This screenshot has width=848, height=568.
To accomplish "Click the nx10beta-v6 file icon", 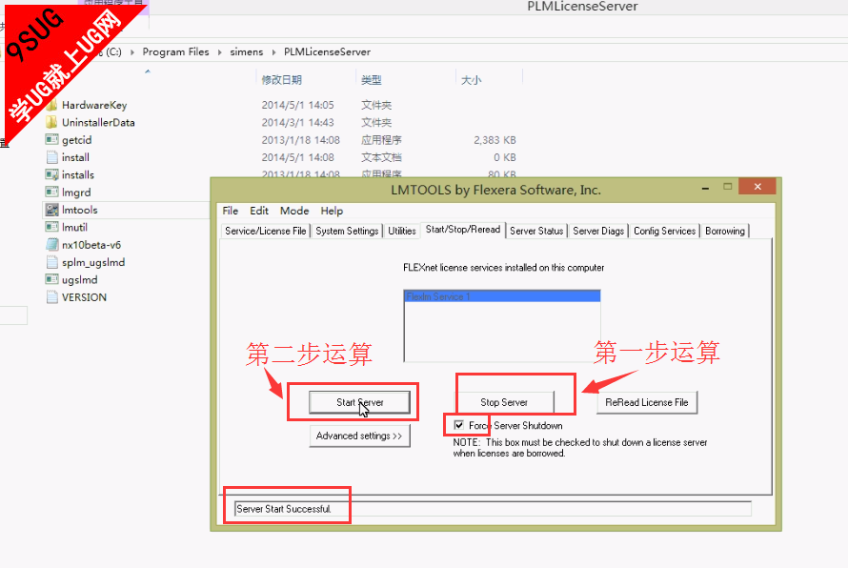I will (51, 245).
